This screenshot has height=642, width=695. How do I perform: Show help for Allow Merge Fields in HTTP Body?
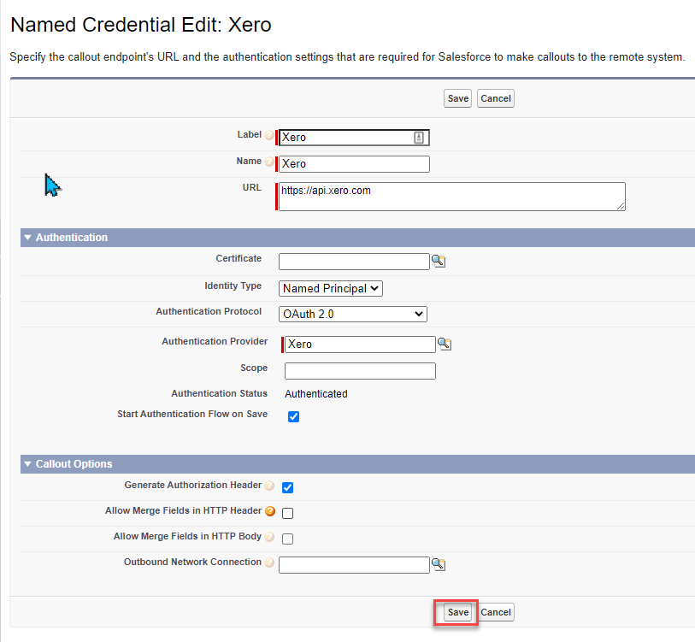click(x=269, y=537)
